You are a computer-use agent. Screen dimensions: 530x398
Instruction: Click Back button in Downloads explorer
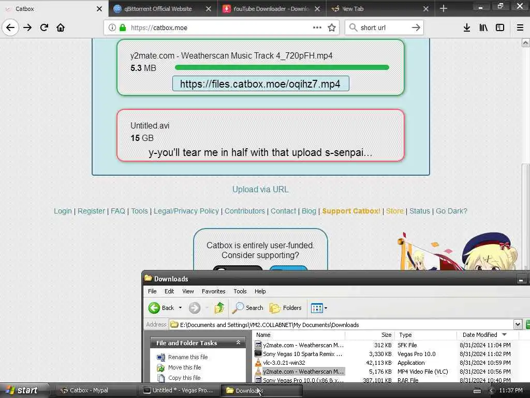coord(161,308)
